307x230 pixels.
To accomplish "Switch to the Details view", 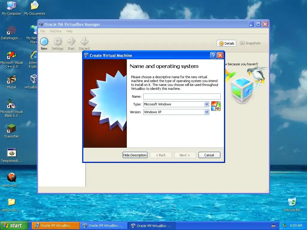I will point(227,43).
